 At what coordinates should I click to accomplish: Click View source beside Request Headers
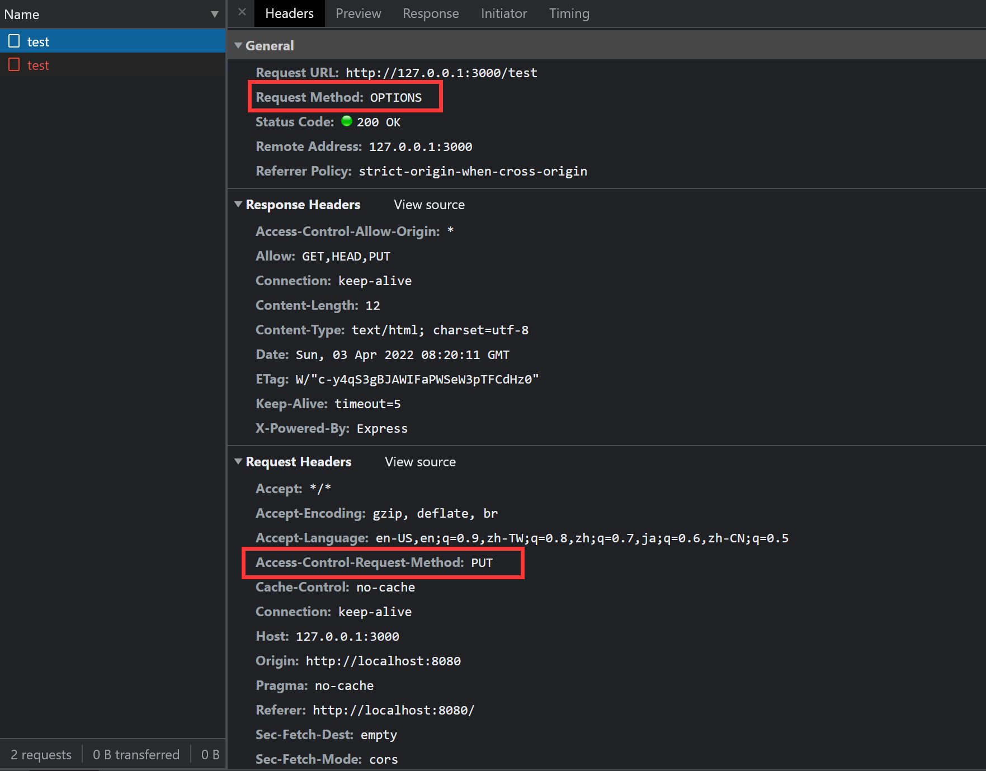(420, 462)
